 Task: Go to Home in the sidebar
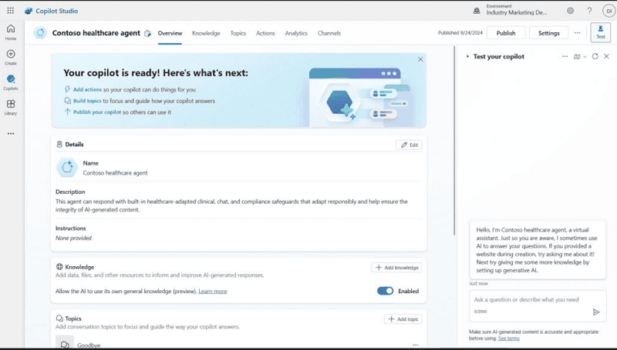[x=11, y=32]
